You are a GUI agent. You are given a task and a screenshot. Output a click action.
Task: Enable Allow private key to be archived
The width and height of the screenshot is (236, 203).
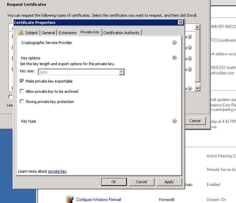tap(22, 91)
